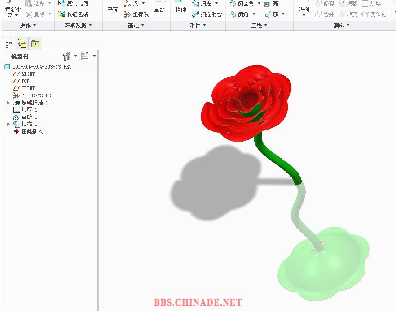This screenshot has width=396, height=311.
Task: Select the TOP datum plane
Action: (21, 81)
